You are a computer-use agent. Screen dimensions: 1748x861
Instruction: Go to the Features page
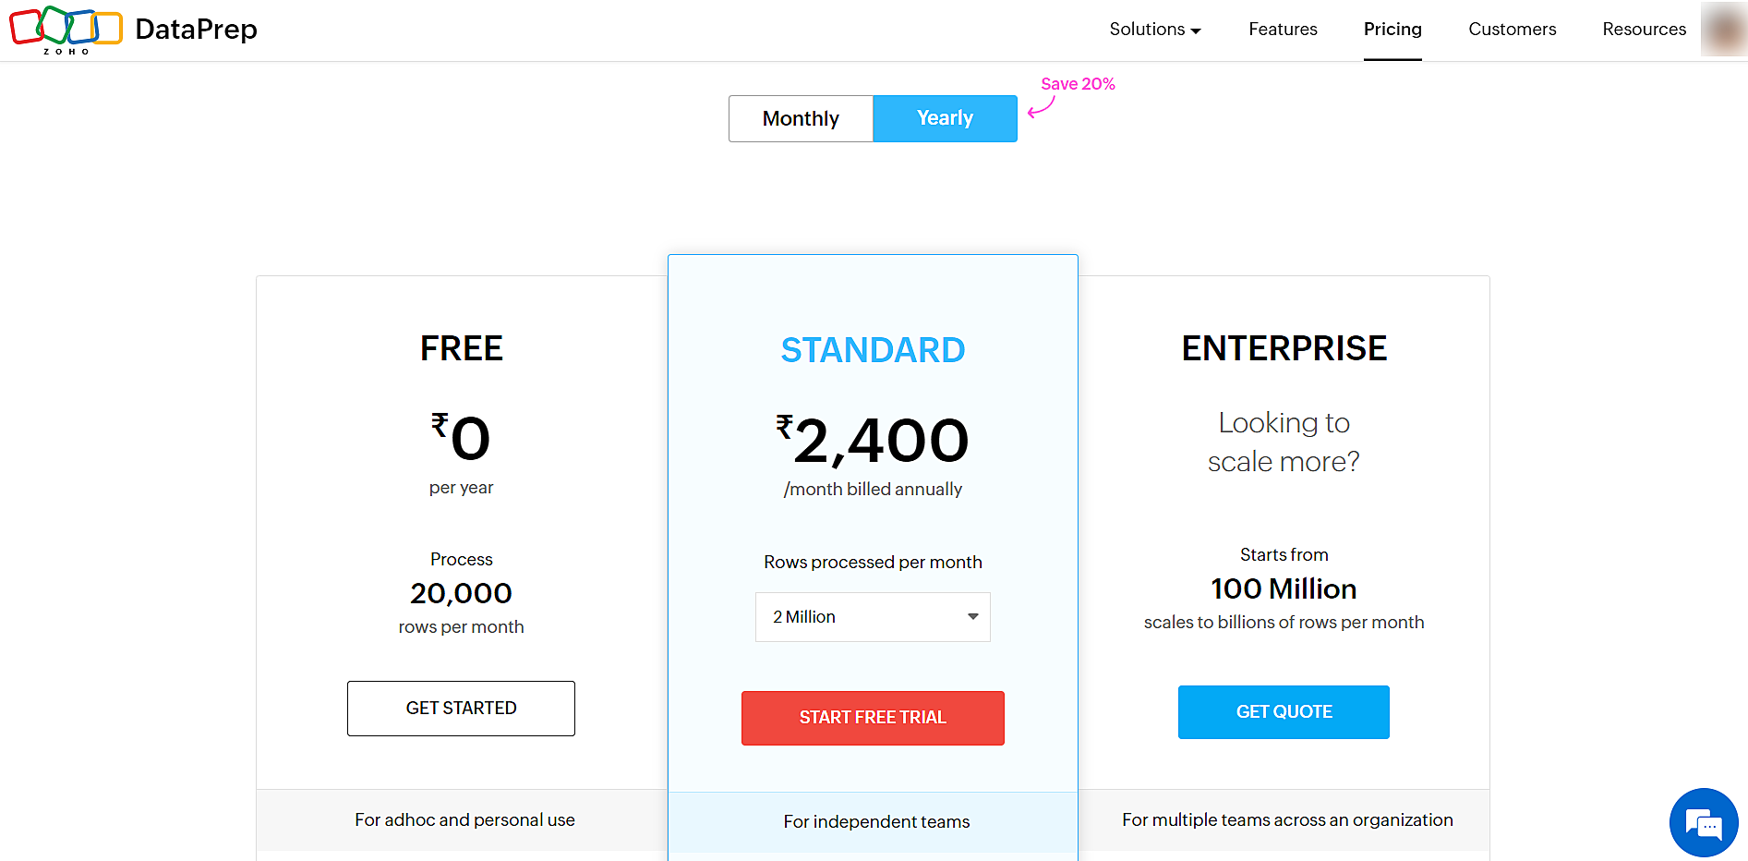point(1283,30)
